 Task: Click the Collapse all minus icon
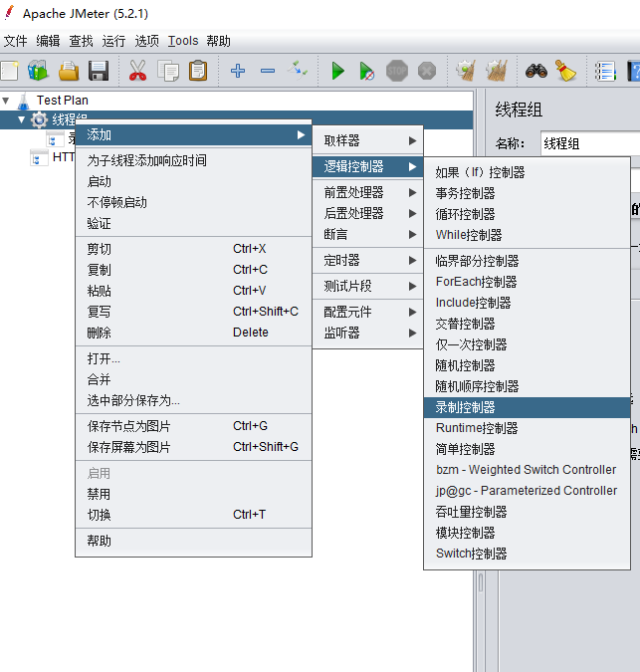[x=268, y=71]
